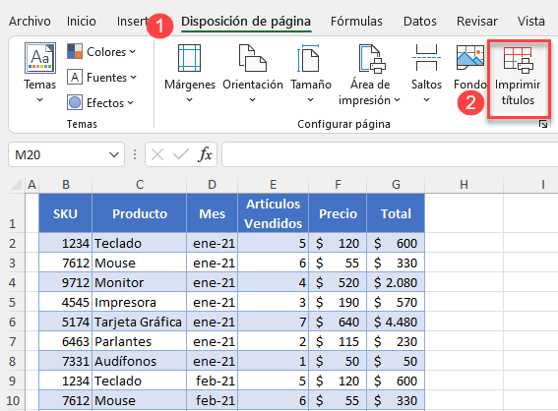Select the Tarjeta Gráfica cell
558x411 pixels.
(140, 322)
